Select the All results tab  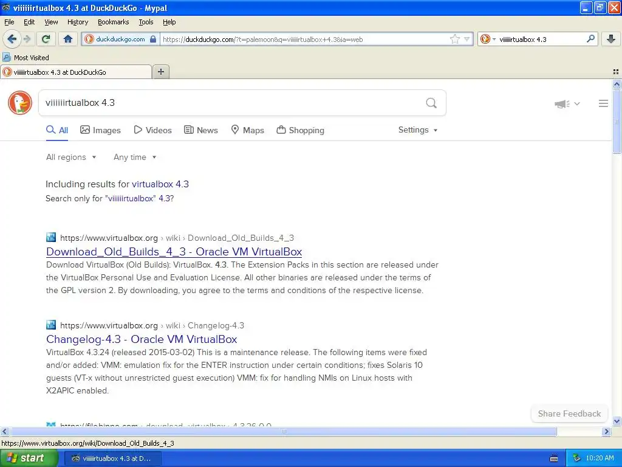[57, 130]
